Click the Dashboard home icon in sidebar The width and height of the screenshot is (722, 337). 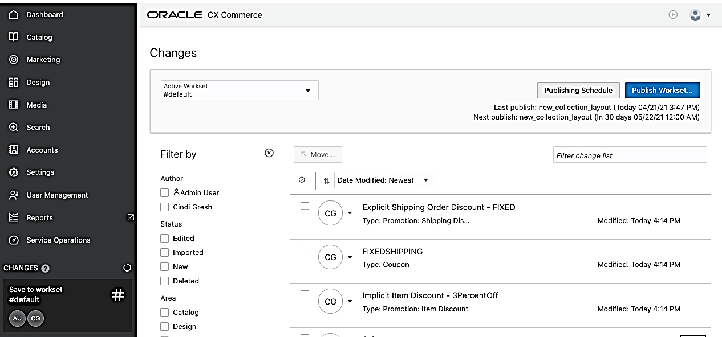(14, 15)
